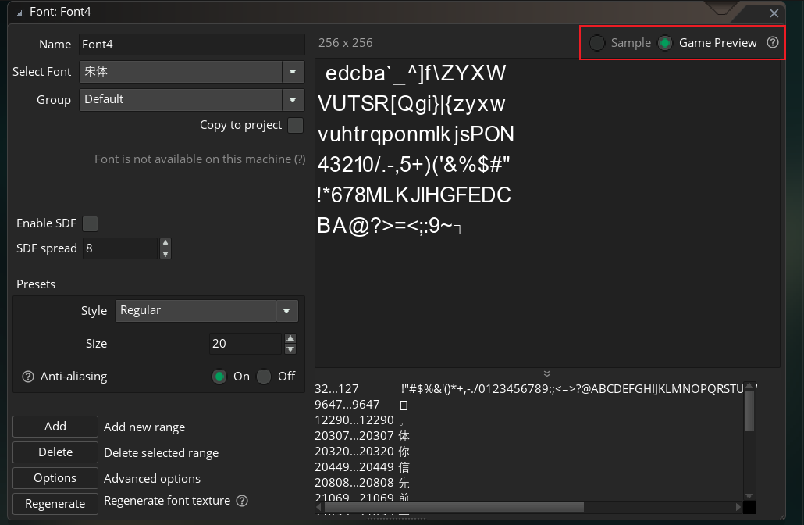Screen dimensions: 804x525
Task: Click the help icon beside Game Preview
Action: click(x=773, y=43)
